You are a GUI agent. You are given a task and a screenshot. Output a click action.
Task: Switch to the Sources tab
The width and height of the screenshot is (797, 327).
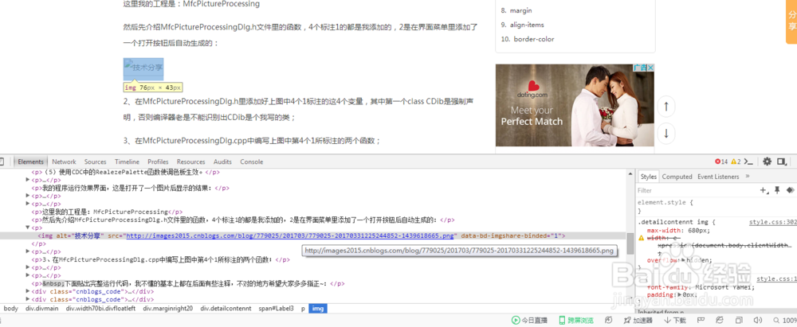(x=96, y=162)
